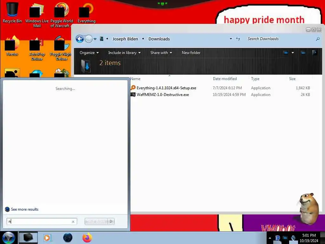Viewport: 325px width, 244px height.
Task: Open Include in library menu
Action: [x=124, y=53]
